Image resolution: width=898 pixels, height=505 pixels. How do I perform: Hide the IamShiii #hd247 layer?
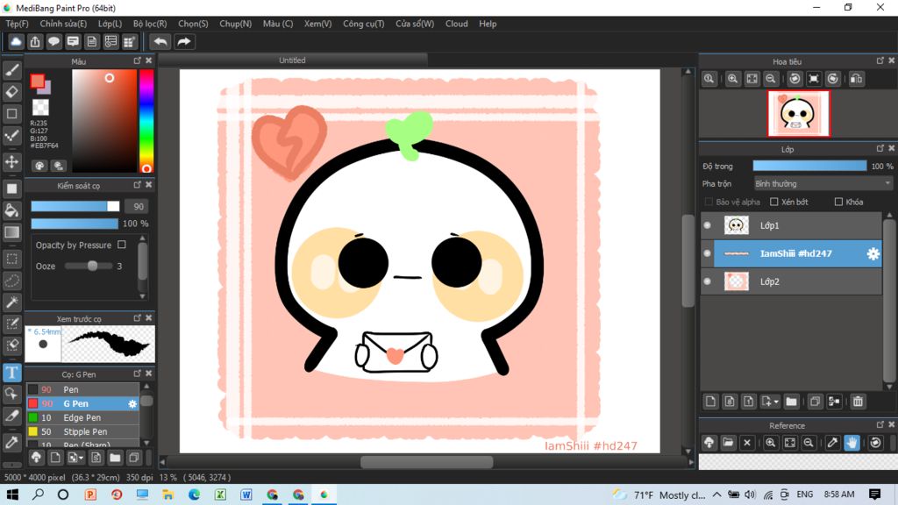click(708, 253)
